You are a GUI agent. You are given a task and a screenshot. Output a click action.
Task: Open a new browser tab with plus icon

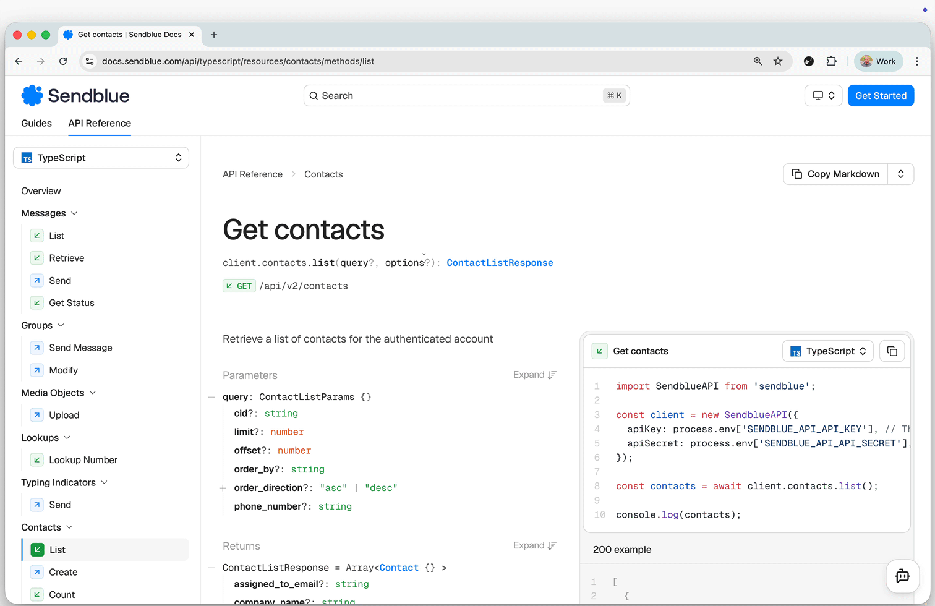point(214,35)
